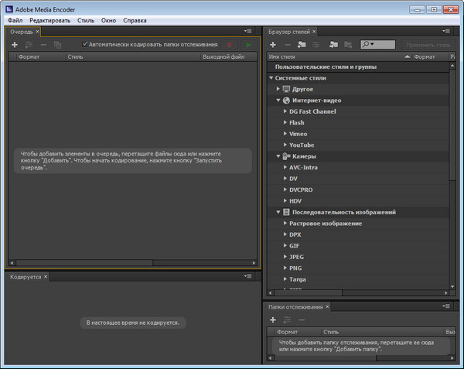Click the add source plus icon in Очередь panel

pyautogui.click(x=14, y=45)
